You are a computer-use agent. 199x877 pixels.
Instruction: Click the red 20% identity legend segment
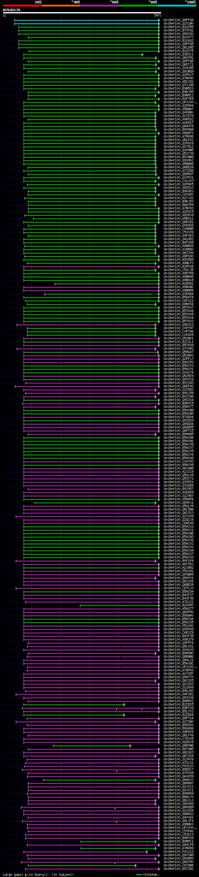tap(22, 6)
